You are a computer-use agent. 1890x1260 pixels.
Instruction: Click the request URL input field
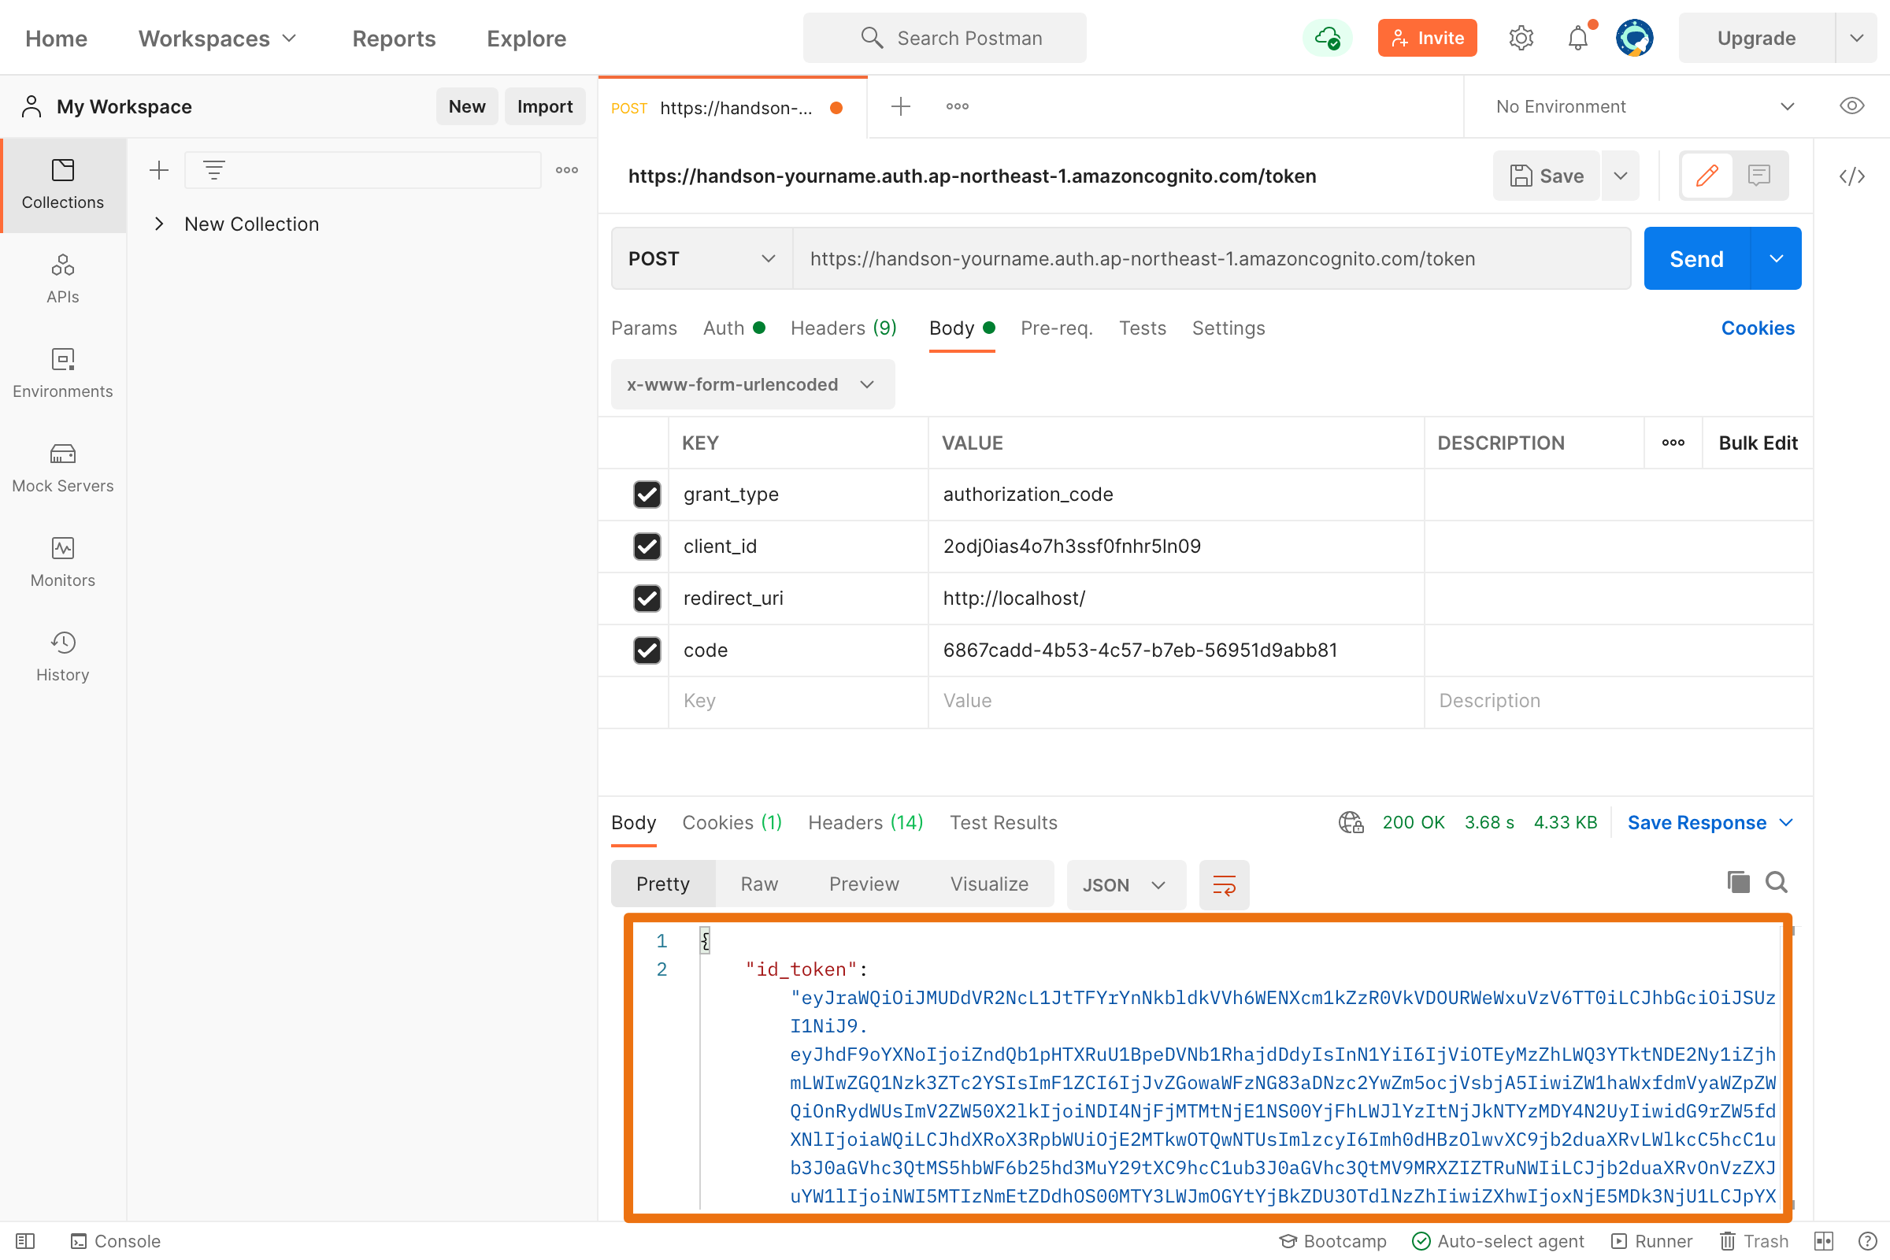coord(1212,259)
